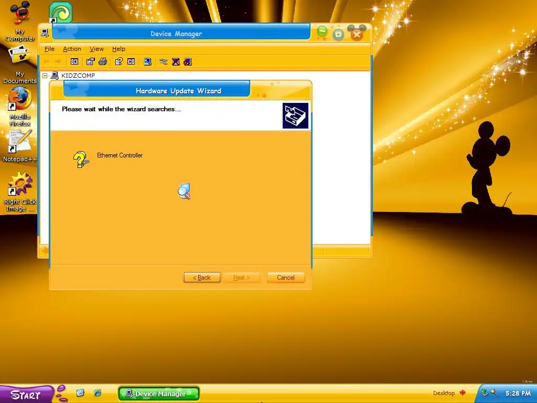The width and height of the screenshot is (537, 403).
Task: Click the KIDZCOMP computer icon in tree
Action: coord(55,76)
